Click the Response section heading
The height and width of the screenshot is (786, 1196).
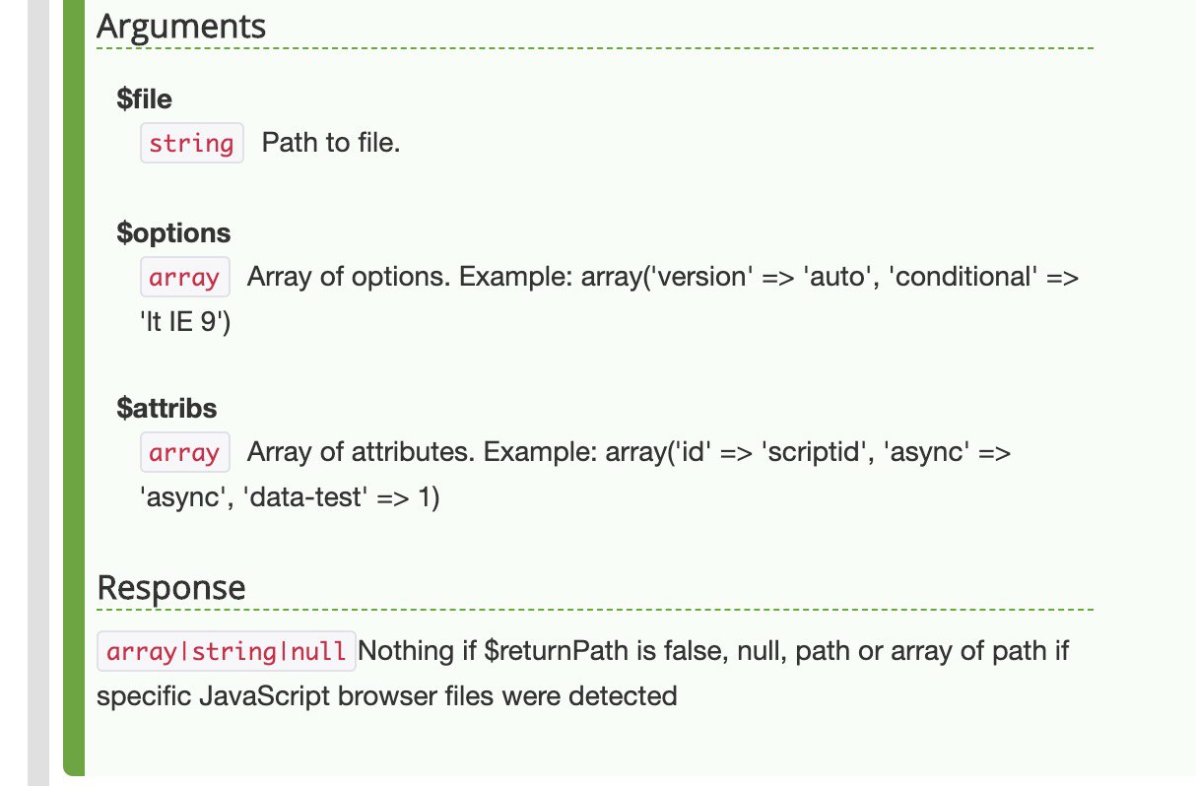[x=170, y=588]
